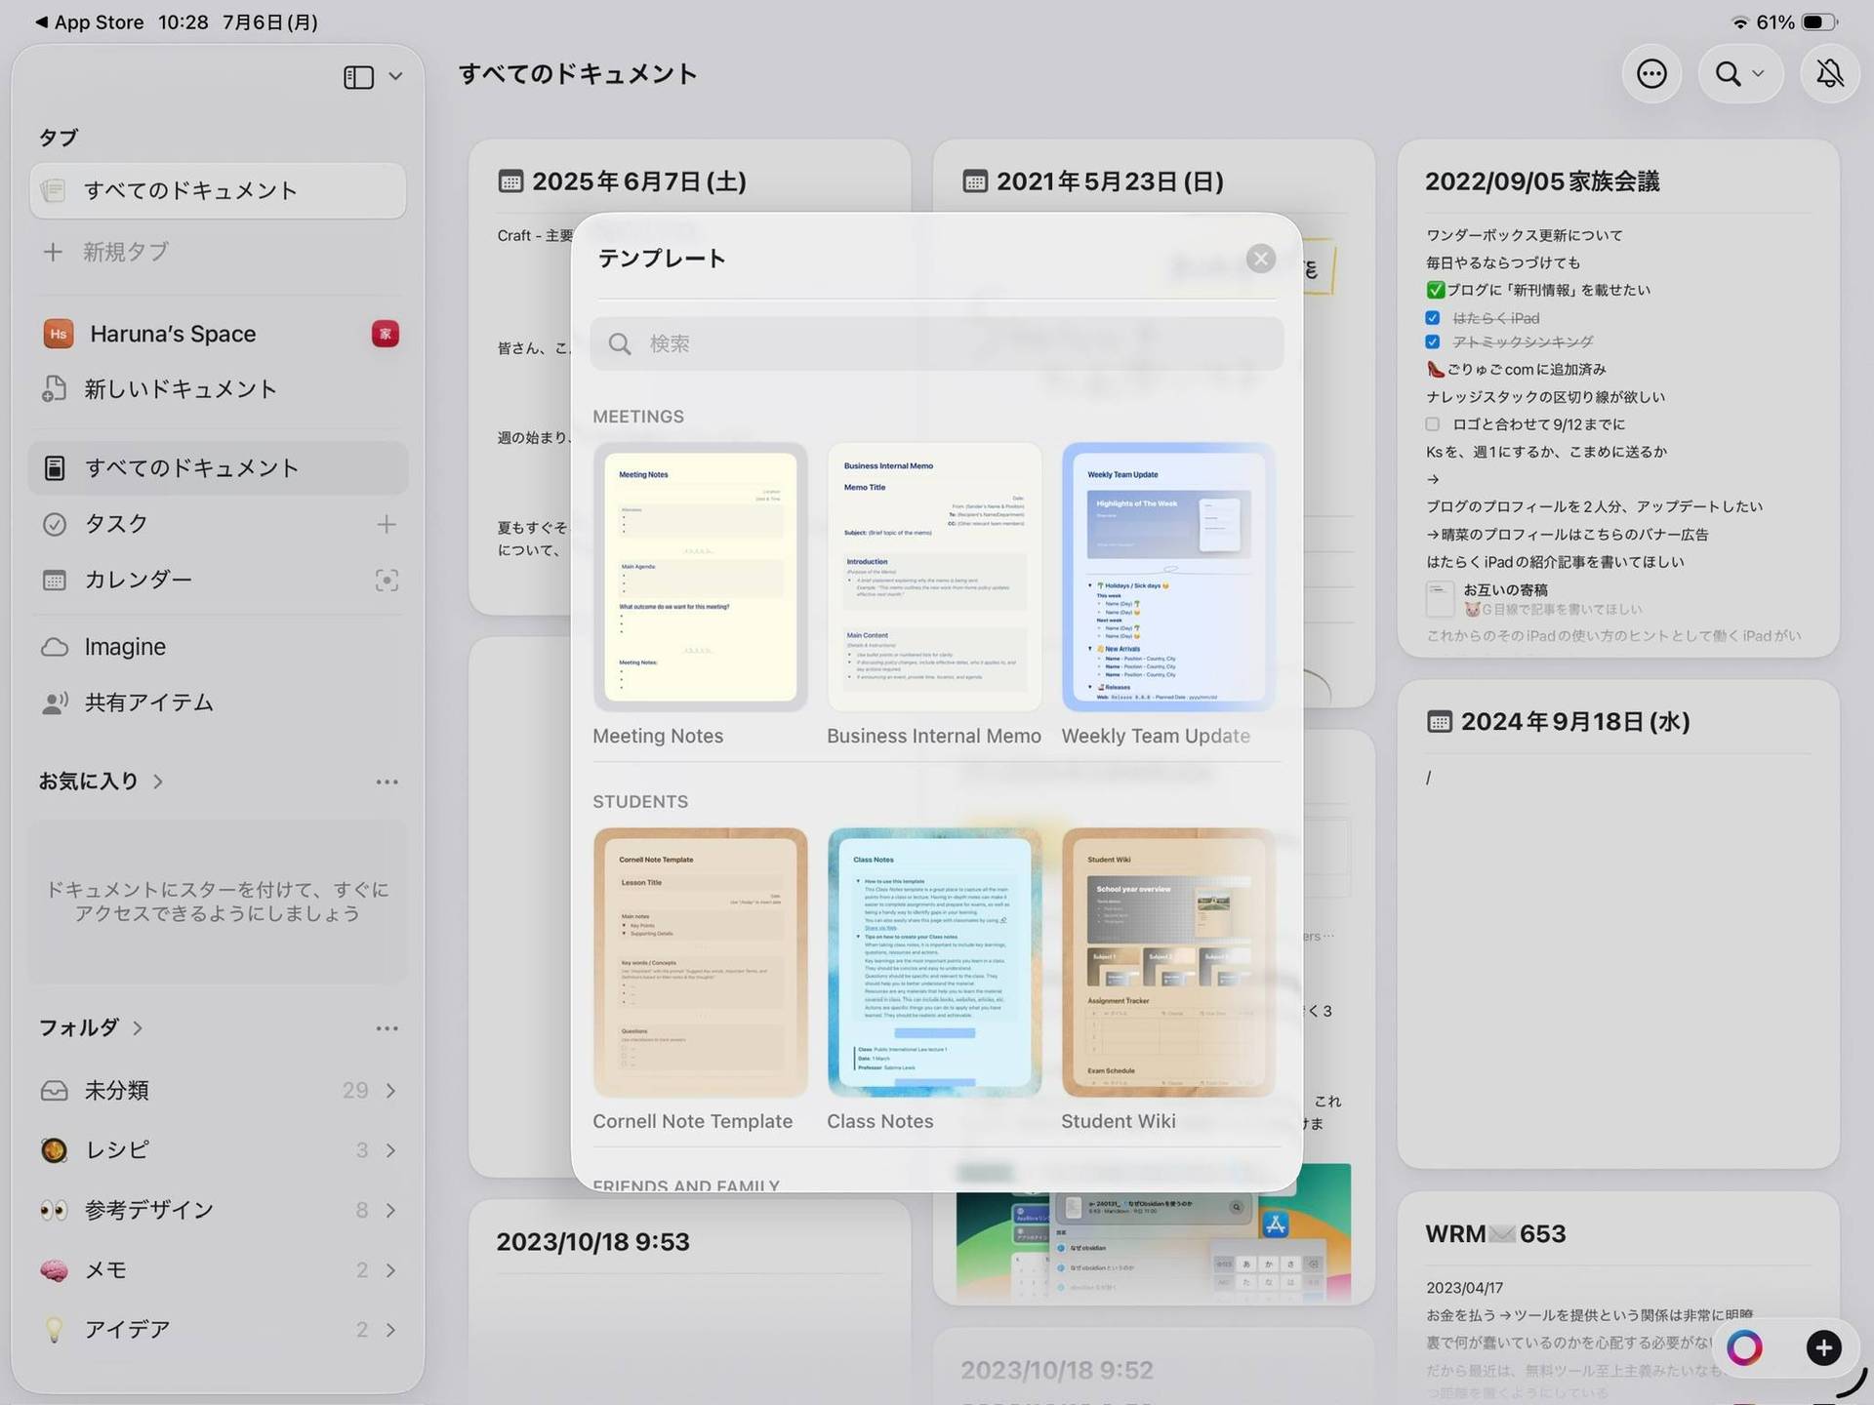Toggle the sidebar layout icon

(358, 76)
